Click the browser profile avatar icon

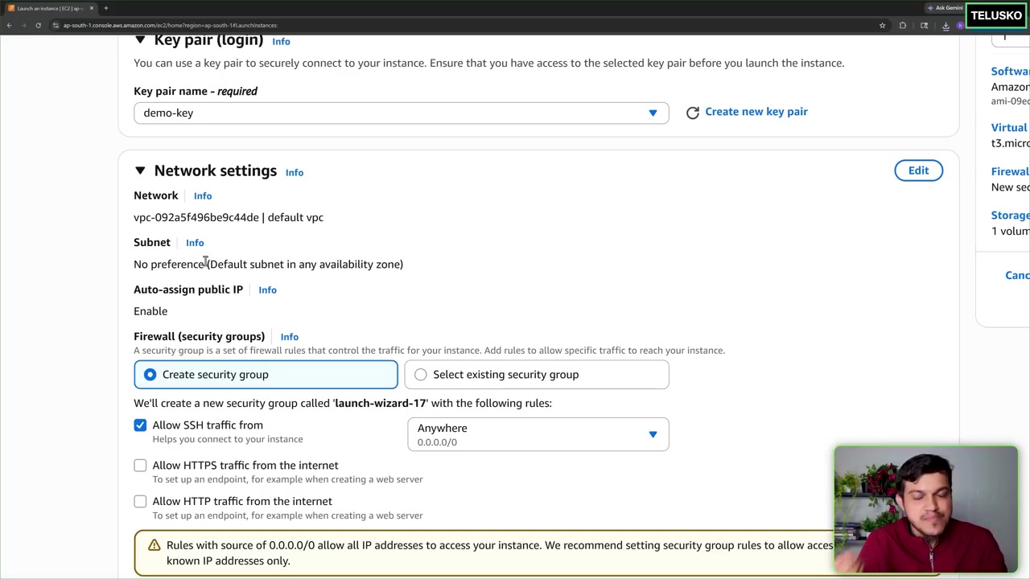tap(959, 25)
